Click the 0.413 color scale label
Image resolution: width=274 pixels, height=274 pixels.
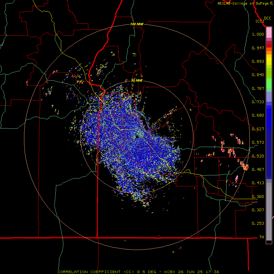coord(258,183)
